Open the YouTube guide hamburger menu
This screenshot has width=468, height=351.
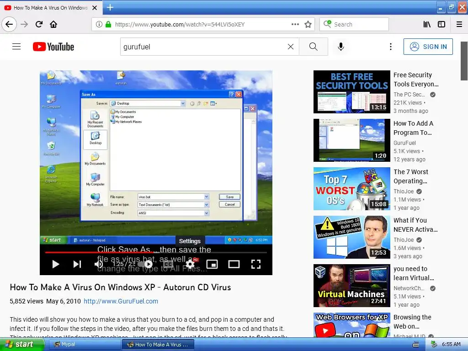tap(16, 47)
